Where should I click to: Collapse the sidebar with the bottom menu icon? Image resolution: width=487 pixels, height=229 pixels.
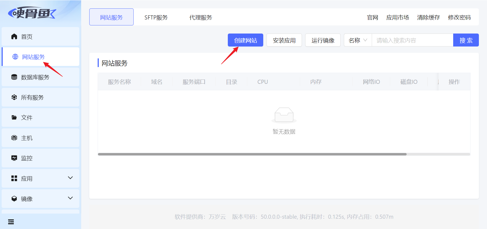tap(11, 222)
